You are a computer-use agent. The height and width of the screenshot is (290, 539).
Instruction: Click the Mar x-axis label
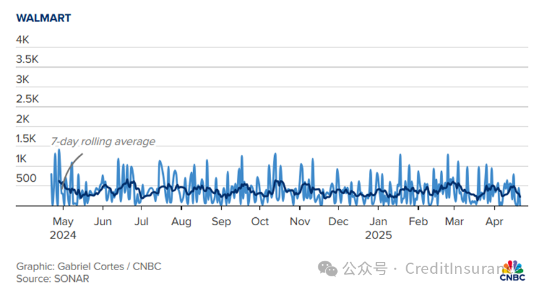coord(454,222)
